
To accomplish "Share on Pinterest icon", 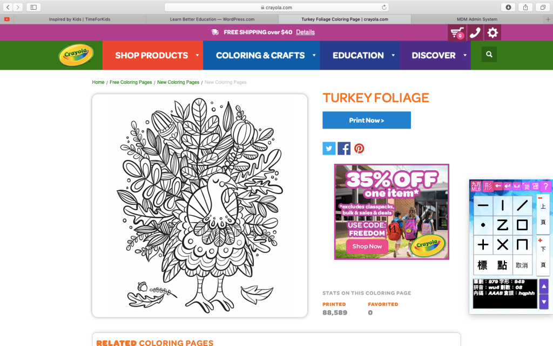I will coord(359,148).
